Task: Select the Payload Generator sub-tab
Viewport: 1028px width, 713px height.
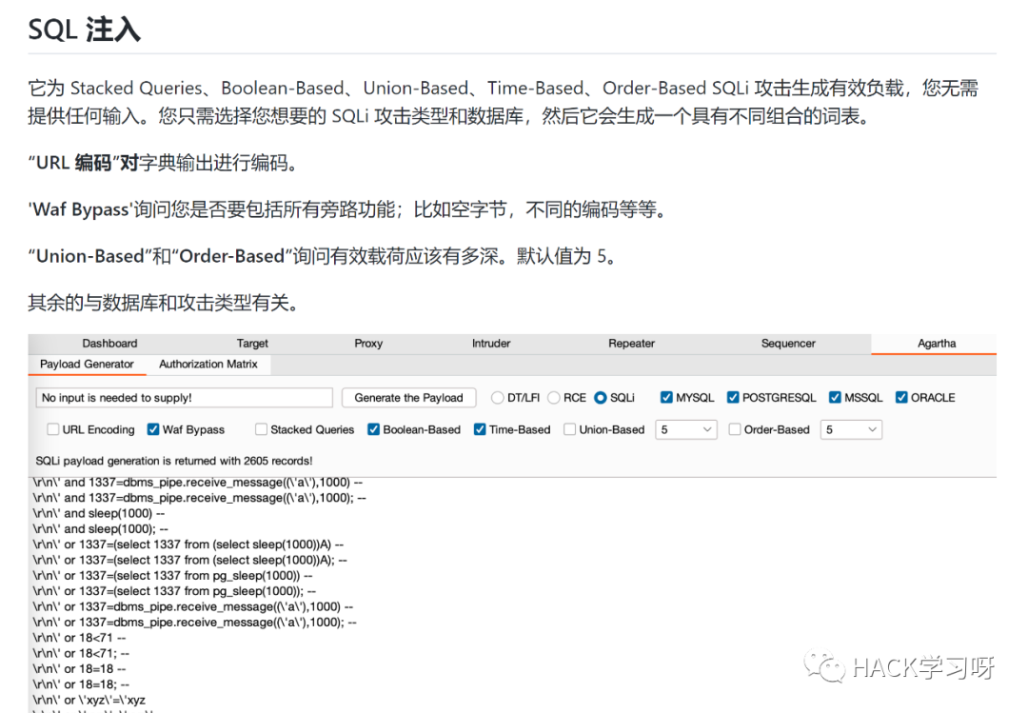Action: [x=87, y=364]
